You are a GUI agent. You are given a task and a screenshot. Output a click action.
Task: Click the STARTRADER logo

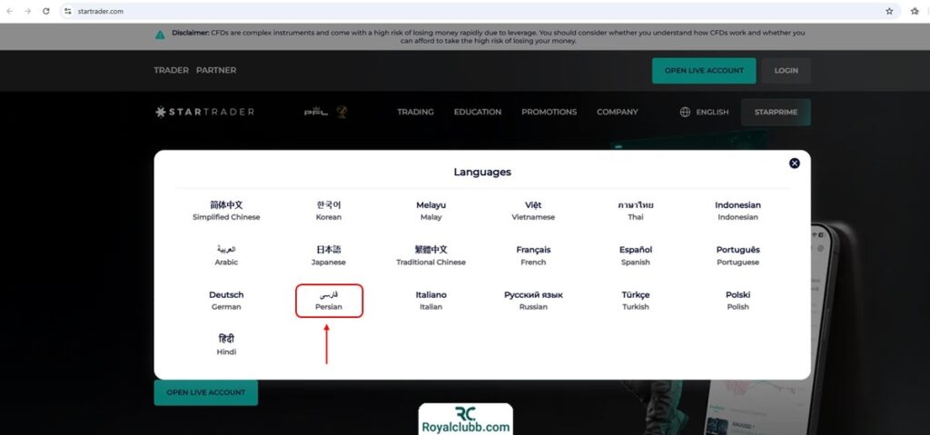pos(204,112)
